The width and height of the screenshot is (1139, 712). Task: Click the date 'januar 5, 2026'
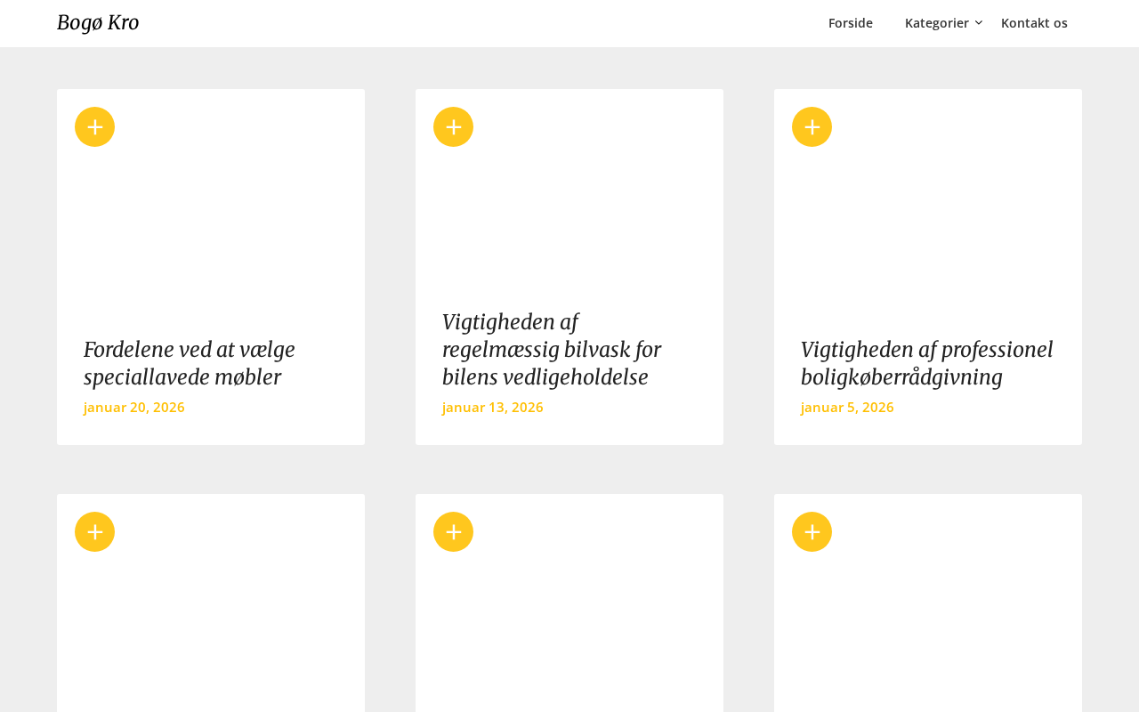pos(847,408)
